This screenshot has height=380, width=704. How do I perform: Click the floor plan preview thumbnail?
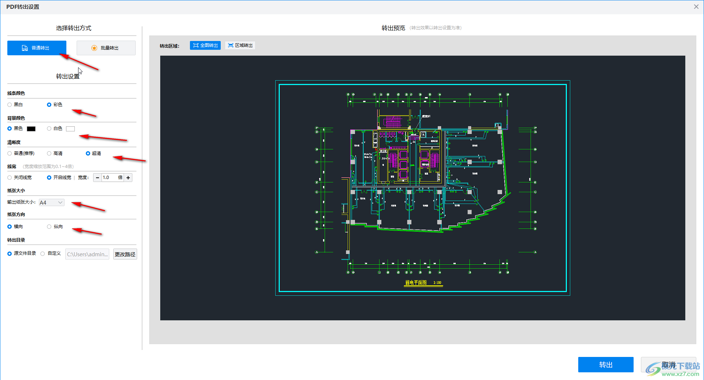click(423, 188)
